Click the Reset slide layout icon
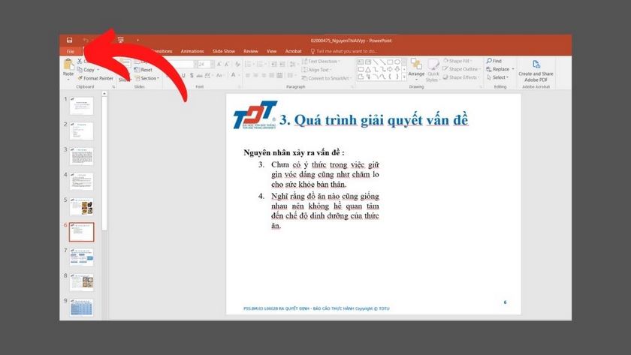This screenshot has height=355, width=631. pyautogui.click(x=144, y=69)
